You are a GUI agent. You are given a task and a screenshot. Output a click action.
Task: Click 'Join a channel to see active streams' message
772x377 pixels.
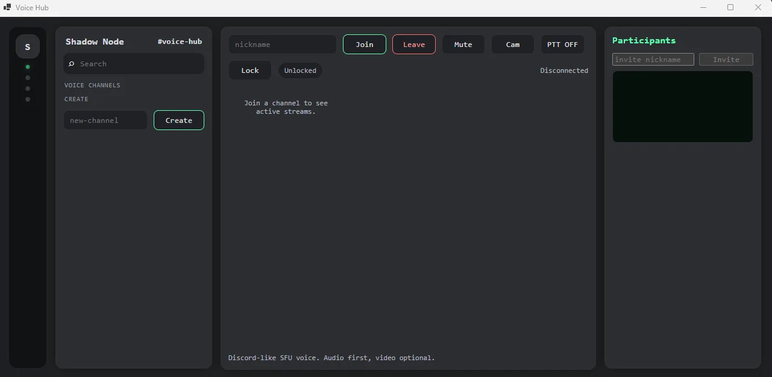pyautogui.click(x=286, y=107)
